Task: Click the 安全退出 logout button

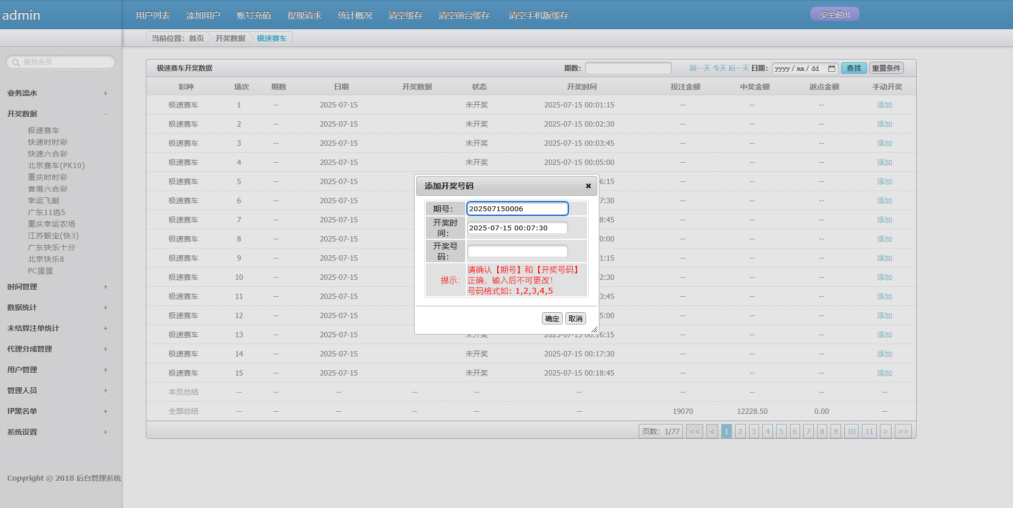Action: coord(835,14)
